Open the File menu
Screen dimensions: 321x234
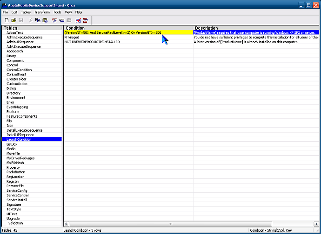point(5,12)
